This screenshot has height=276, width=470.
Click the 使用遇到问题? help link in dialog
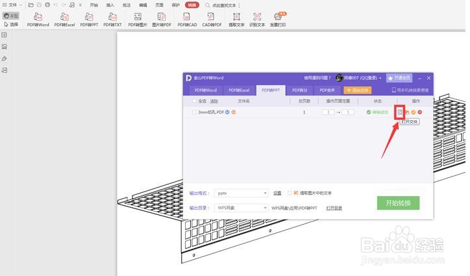click(317, 78)
